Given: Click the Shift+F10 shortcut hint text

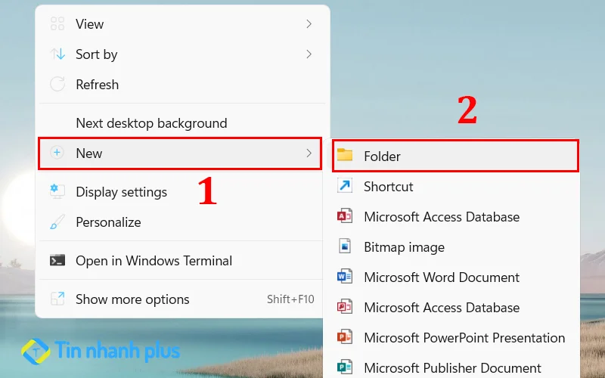Looking at the screenshot, I should point(290,299).
